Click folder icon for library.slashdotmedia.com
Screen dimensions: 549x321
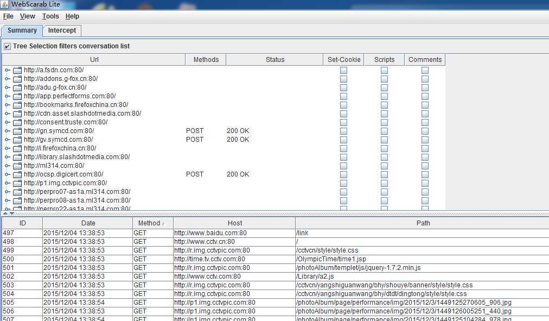click(17, 157)
